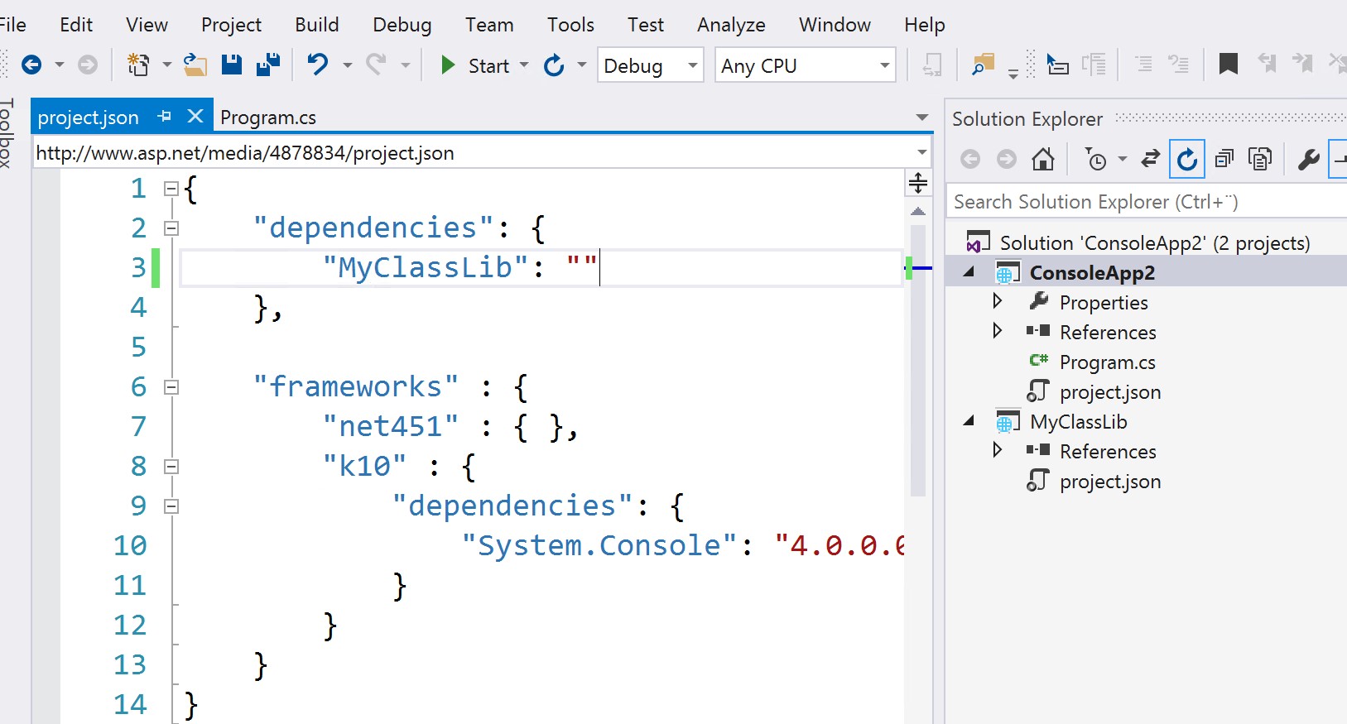Sync Solution Explorer with the active document

coord(1150,159)
